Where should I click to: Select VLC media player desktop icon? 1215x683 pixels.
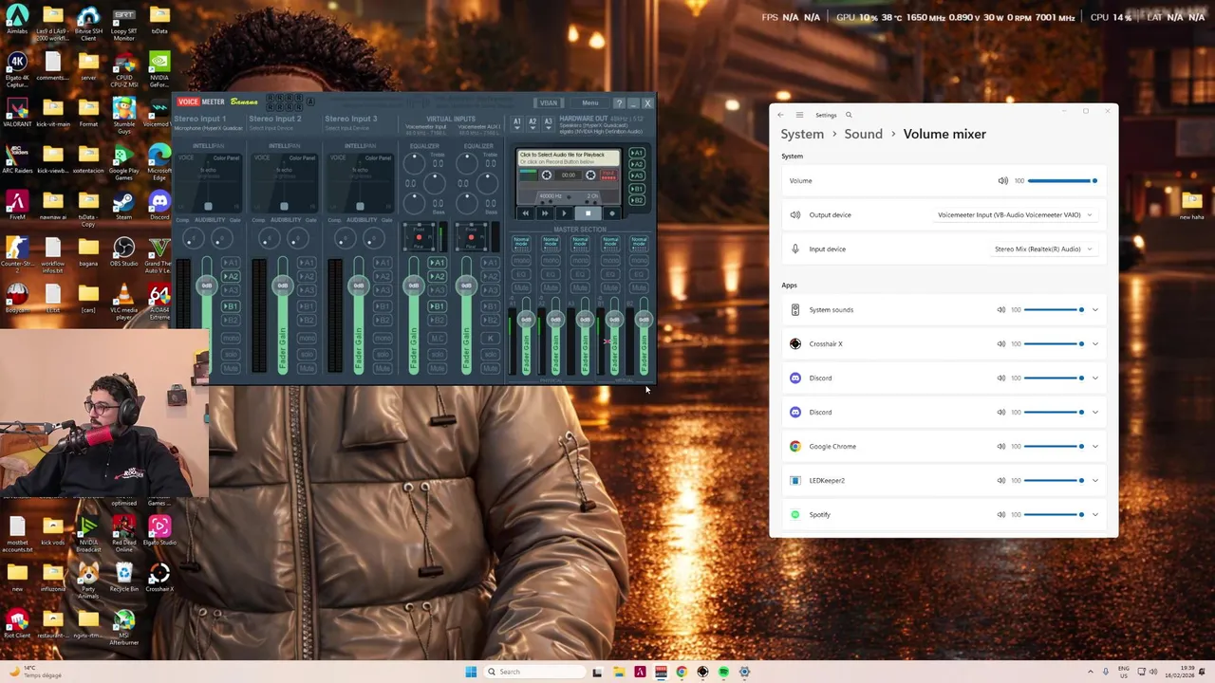point(123,299)
